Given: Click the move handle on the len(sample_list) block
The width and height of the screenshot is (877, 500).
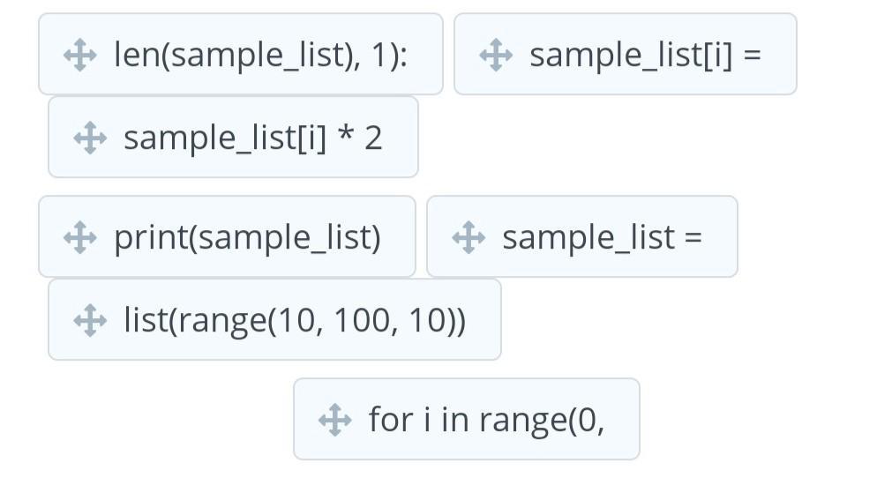Looking at the screenshot, I should point(80,55).
